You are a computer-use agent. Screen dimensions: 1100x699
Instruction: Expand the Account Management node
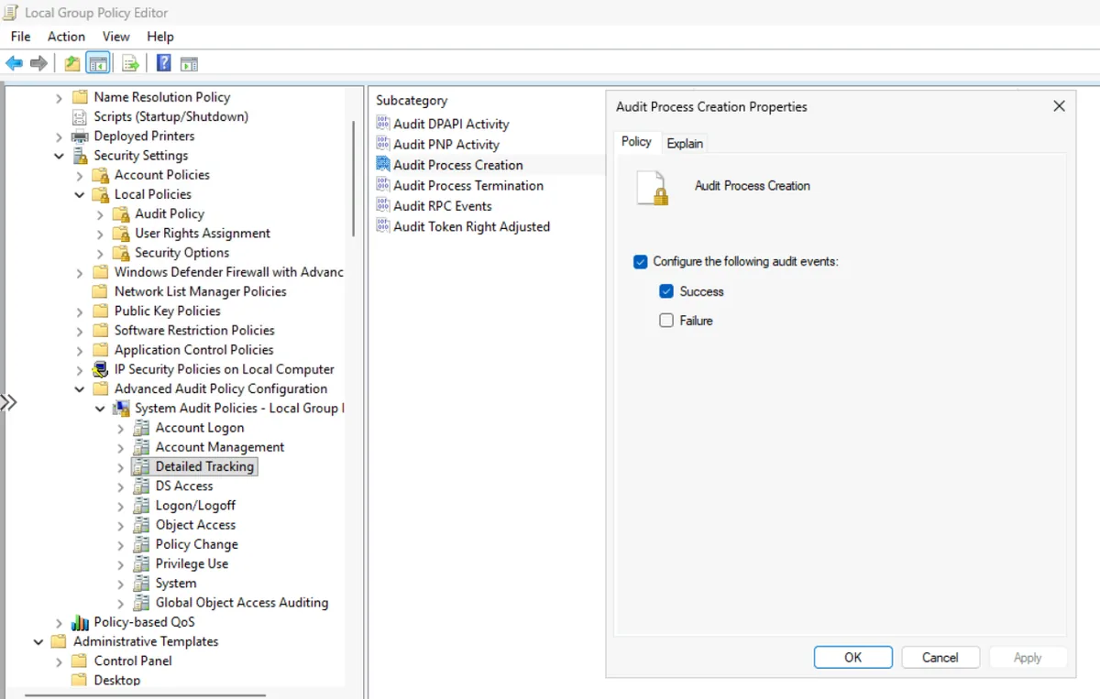(x=120, y=447)
